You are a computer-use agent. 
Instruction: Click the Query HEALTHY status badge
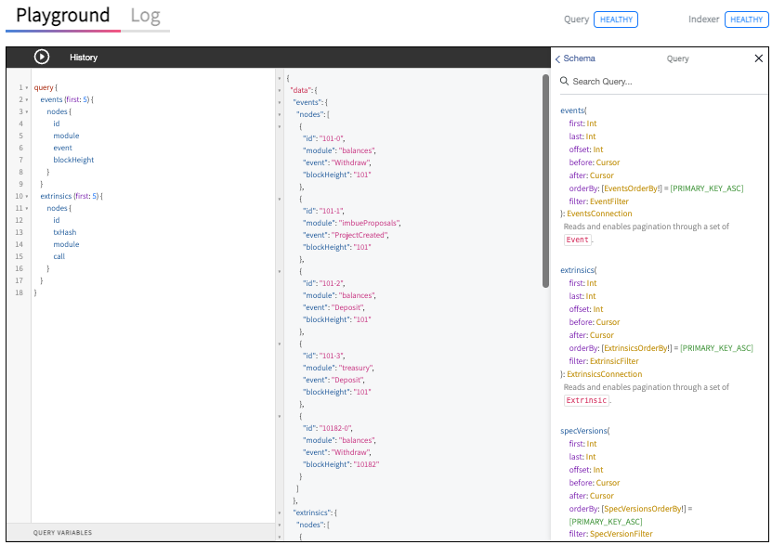pos(615,19)
